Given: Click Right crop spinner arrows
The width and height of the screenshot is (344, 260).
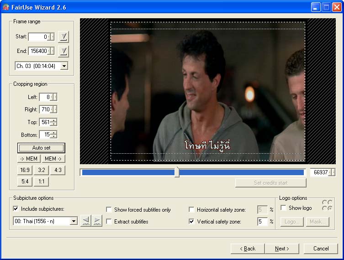Looking at the screenshot, I should tap(54, 109).
